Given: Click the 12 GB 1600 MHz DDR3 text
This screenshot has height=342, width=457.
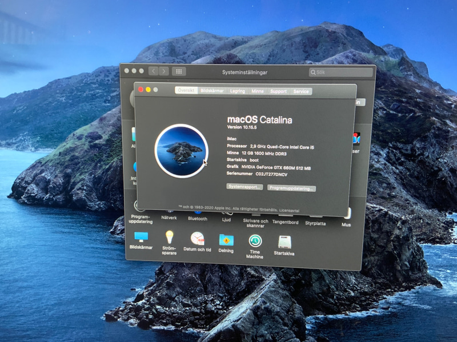Looking at the screenshot, I should (264, 154).
